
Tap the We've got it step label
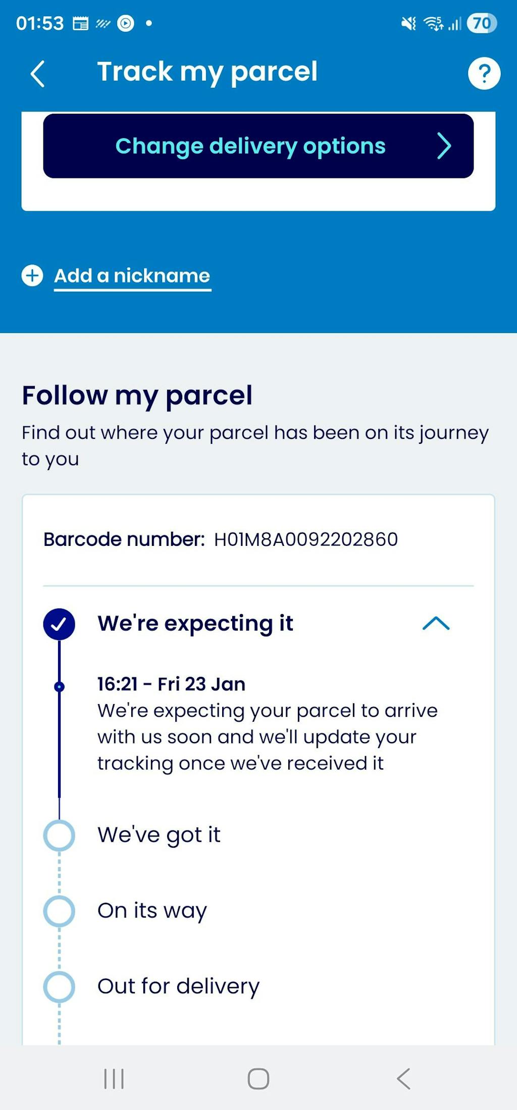coord(159,835)
